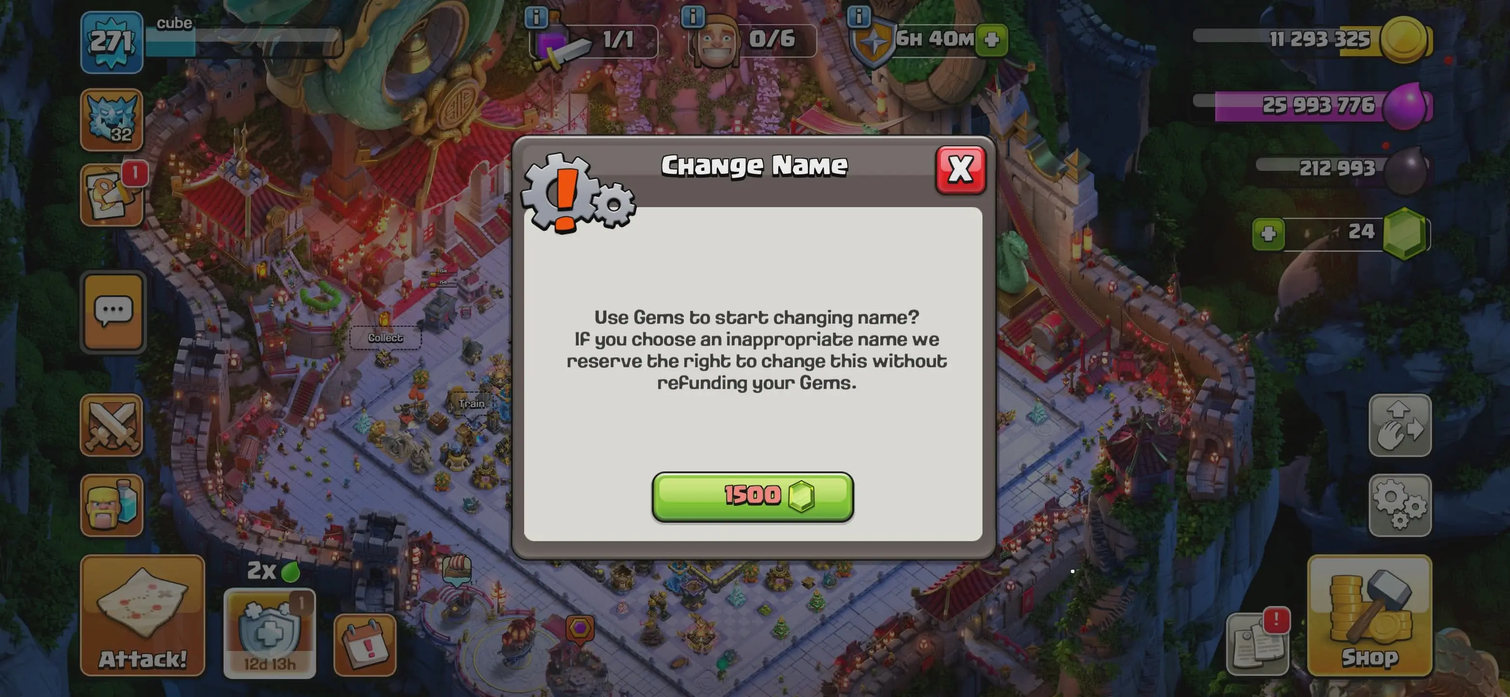Open the Shop button

tap(1369, 615)
